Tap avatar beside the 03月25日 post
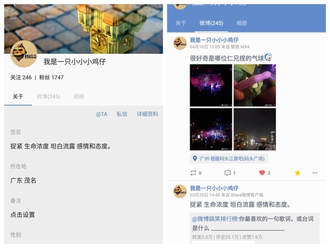Screen dimensions: 330x248 coord(180,191)
